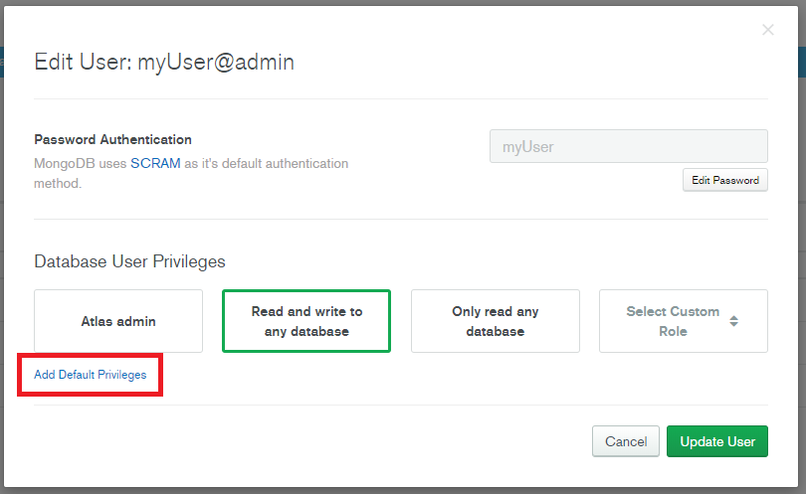Click the Password Authentication heading
Image resolution: width=806 pixels, height=494 pixels.
[x=112, y=140]
